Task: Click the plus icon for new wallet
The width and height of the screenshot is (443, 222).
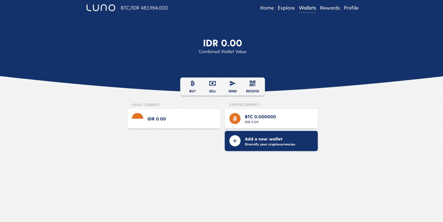Action: coord(235,141)
